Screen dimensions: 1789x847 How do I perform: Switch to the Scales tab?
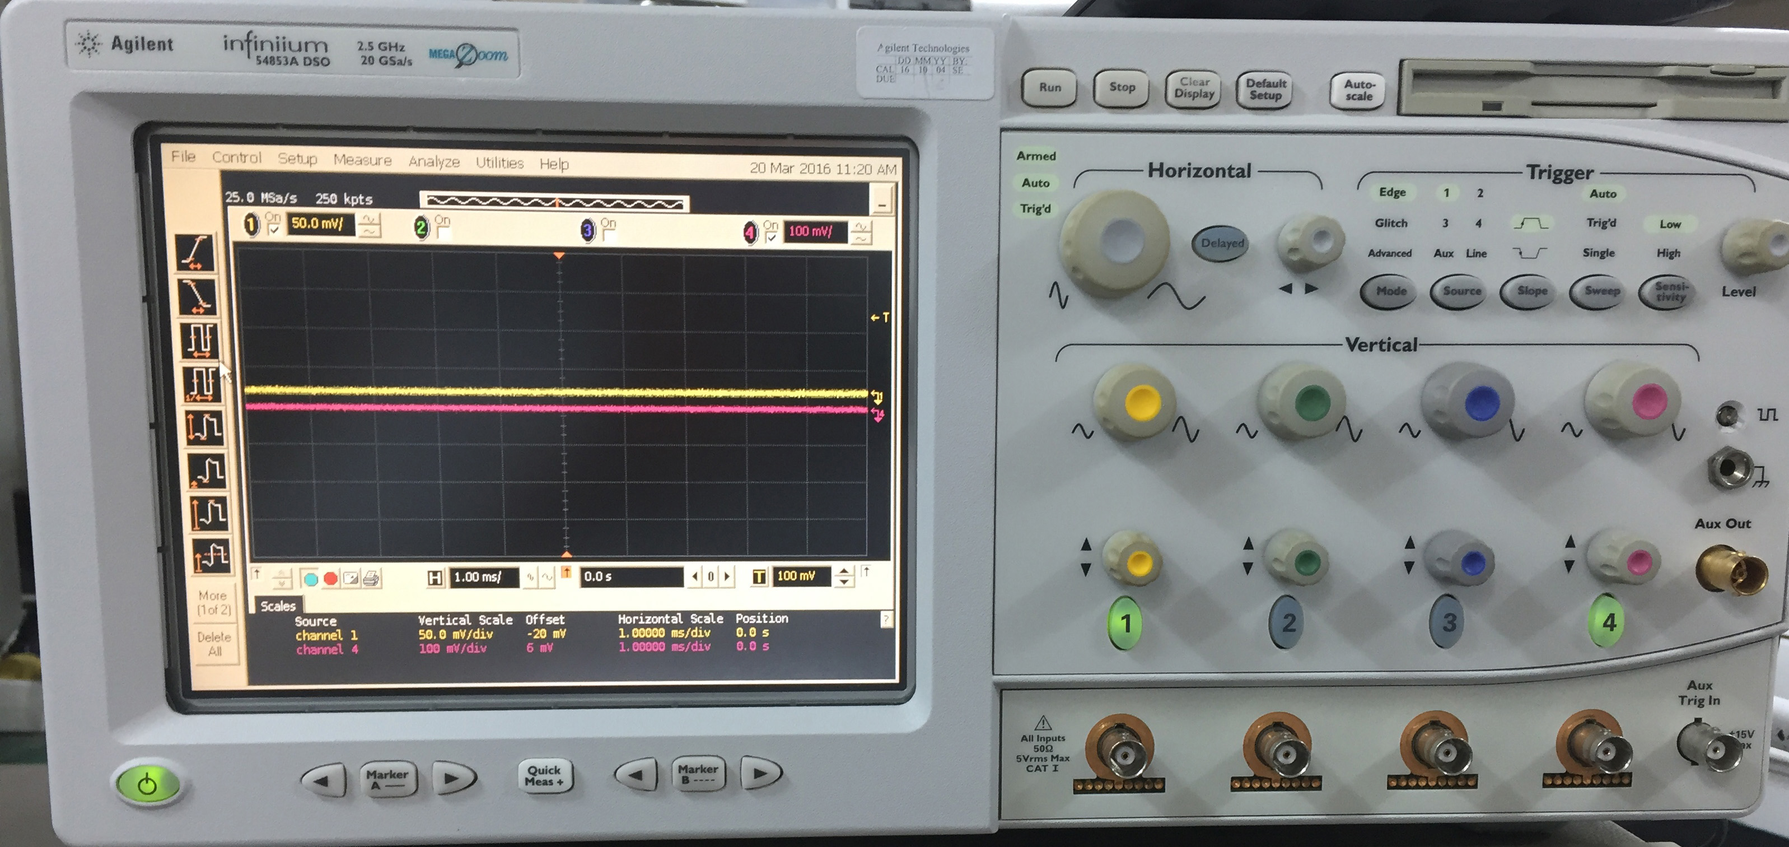(x=281, y=605)
